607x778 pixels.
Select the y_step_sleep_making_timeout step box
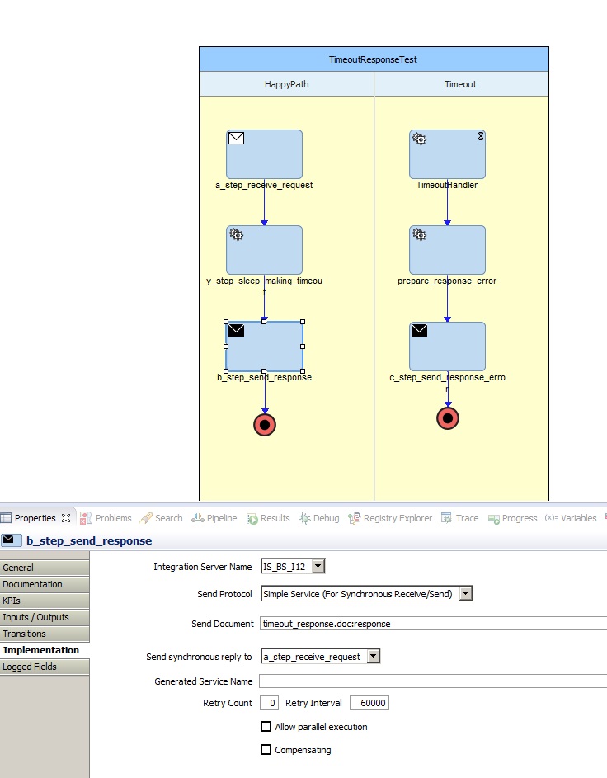click(x=264, y=250)
